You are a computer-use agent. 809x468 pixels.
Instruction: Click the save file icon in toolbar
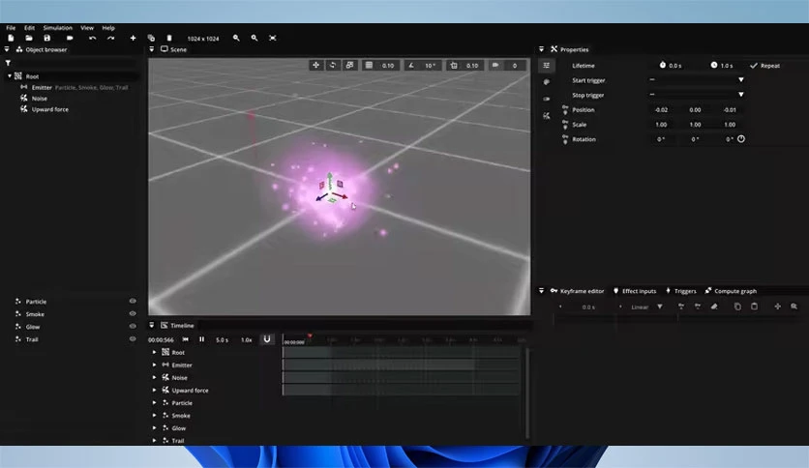(47, 38)
